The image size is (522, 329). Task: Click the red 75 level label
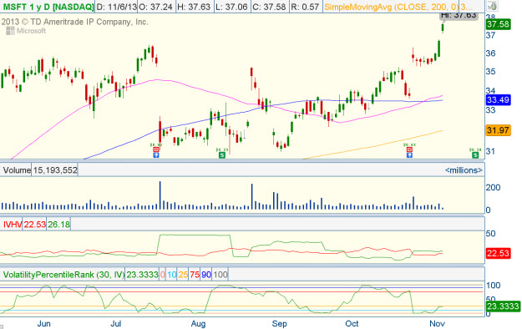point(195,275)
